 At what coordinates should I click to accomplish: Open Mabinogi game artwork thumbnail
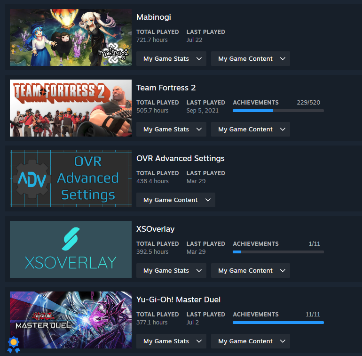[x=71, y=38]
